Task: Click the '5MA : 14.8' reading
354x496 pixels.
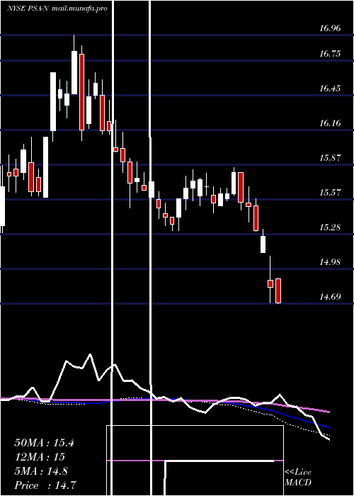Action: pos(41,471)
